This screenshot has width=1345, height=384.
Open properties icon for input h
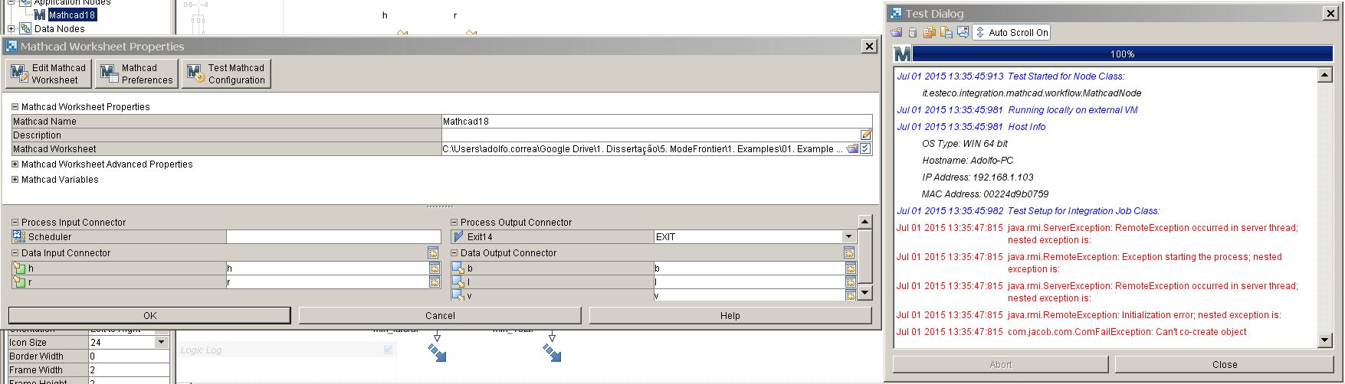tap(435, 268)
